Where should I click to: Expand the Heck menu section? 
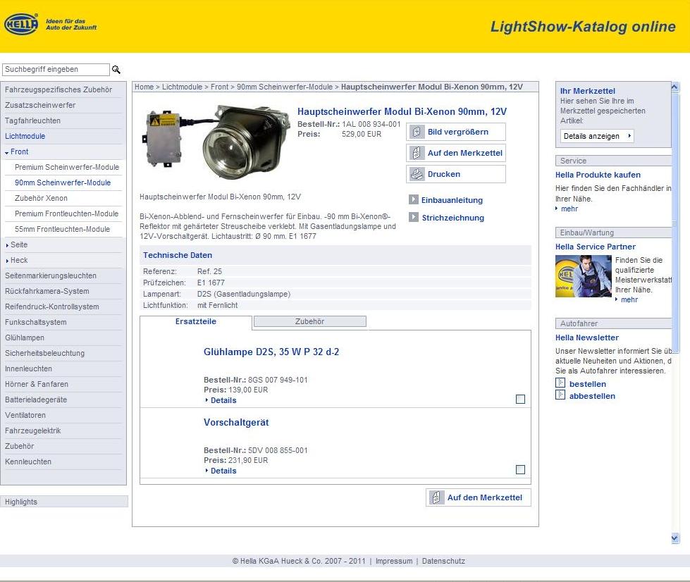(7, 261)
